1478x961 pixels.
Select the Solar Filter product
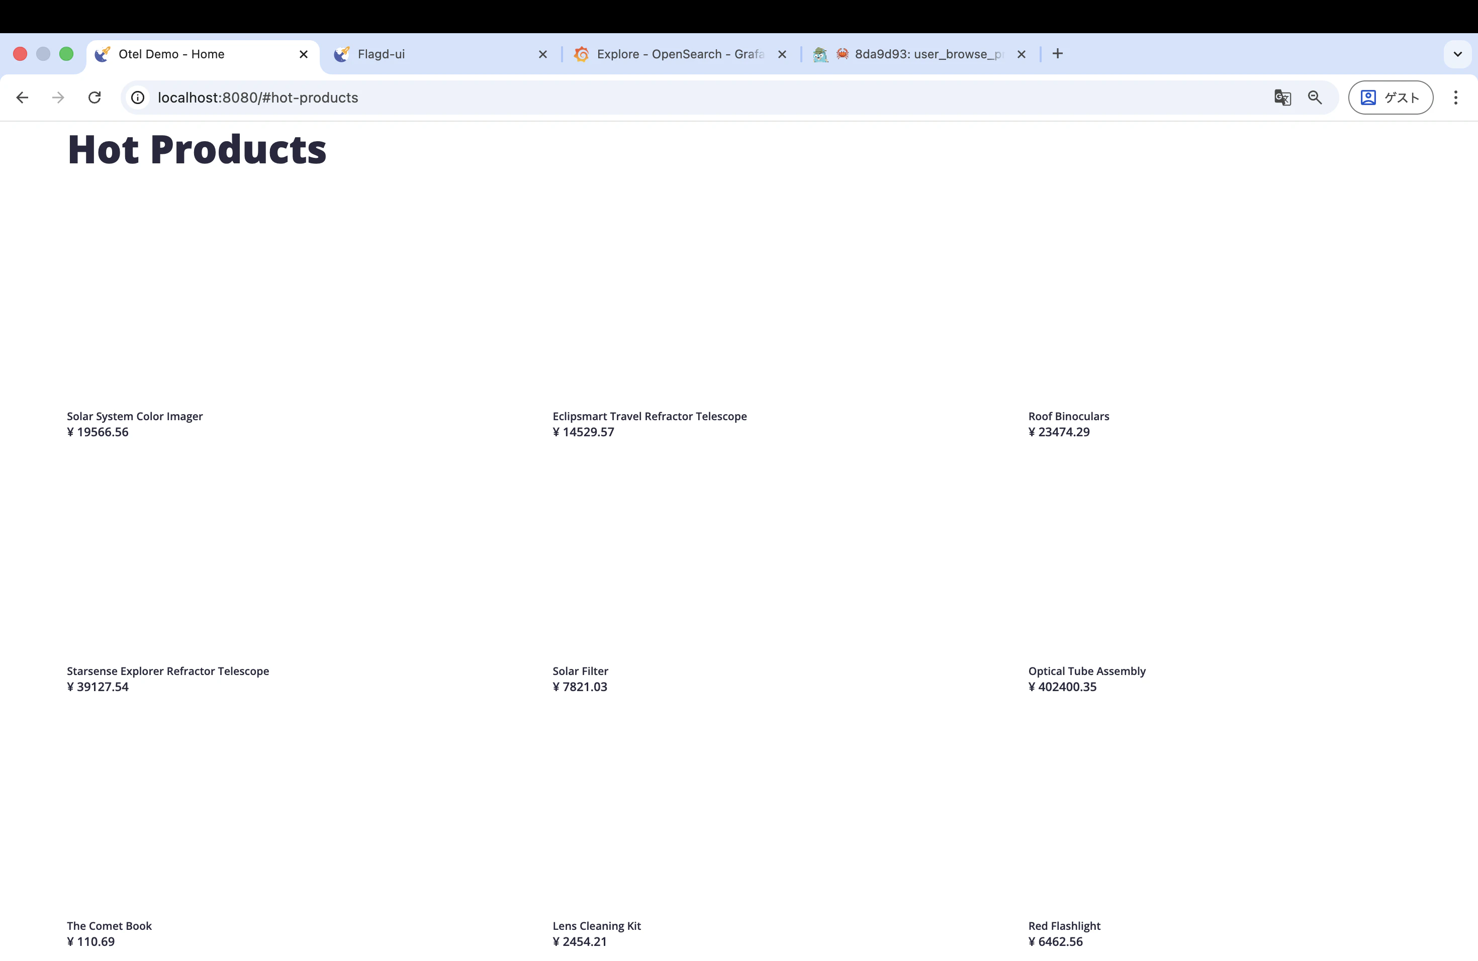(x=580, y=671)
